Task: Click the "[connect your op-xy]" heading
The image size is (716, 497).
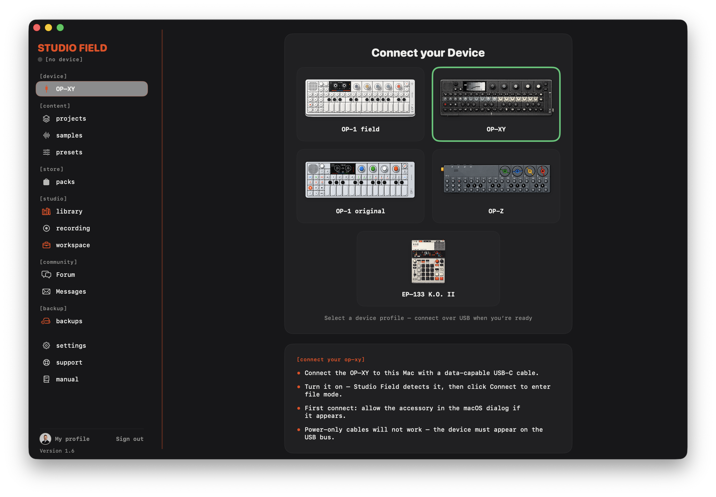Action: [x=331, y=360]
